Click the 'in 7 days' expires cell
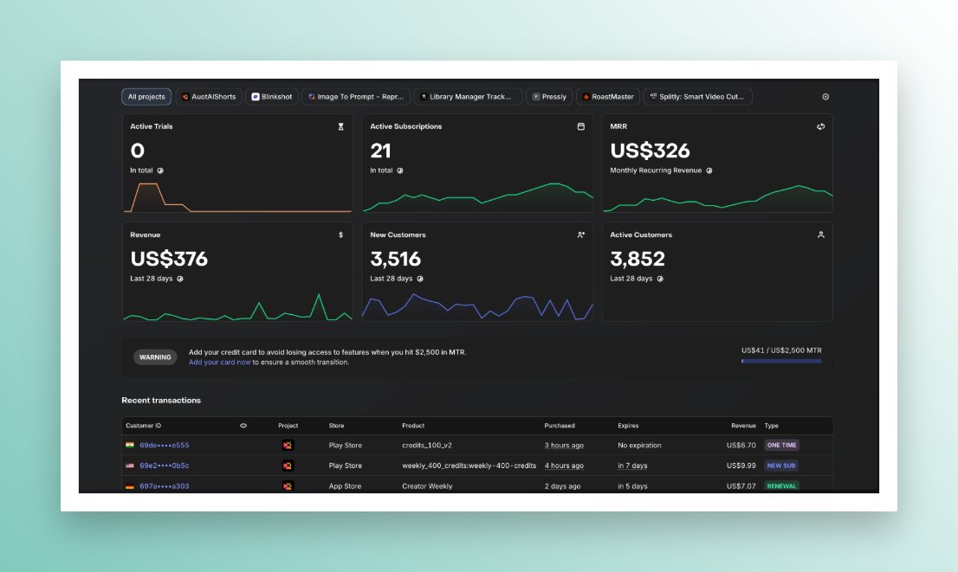 pyautogui.click(x=632, y=466)
